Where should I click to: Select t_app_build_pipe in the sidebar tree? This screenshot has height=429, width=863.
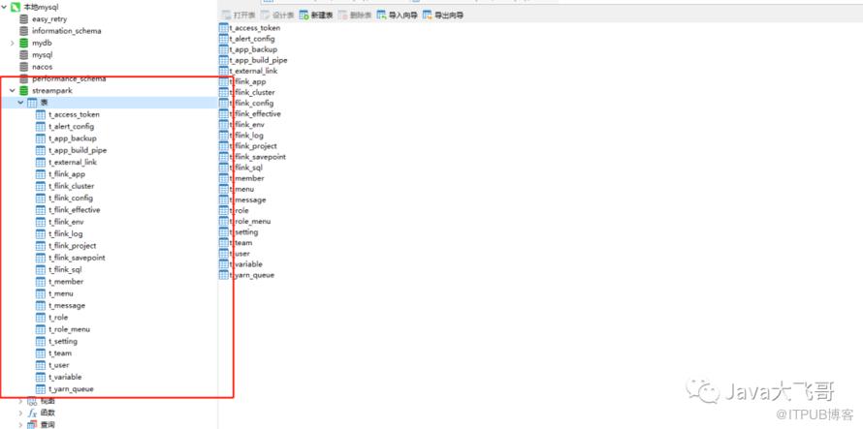pos(78,150)
